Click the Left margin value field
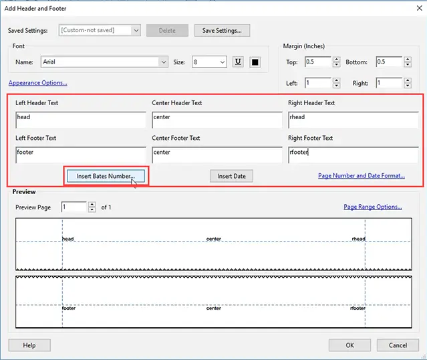 pyautogui.click(x=318, y=83)
